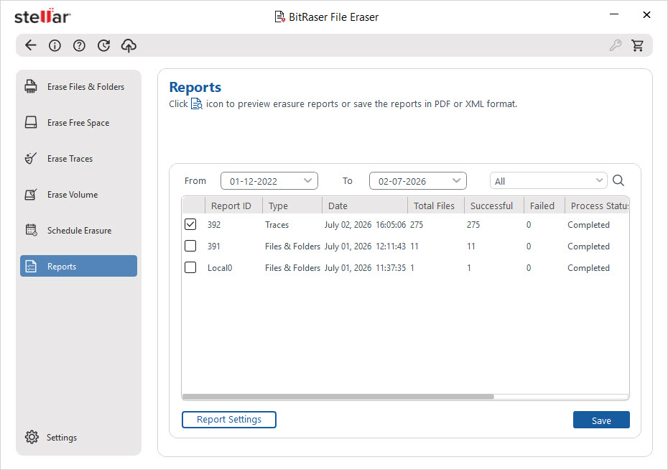Click Completed status in row 391
The width and height of the screenshot is (668, 470).
coord(588,246)
